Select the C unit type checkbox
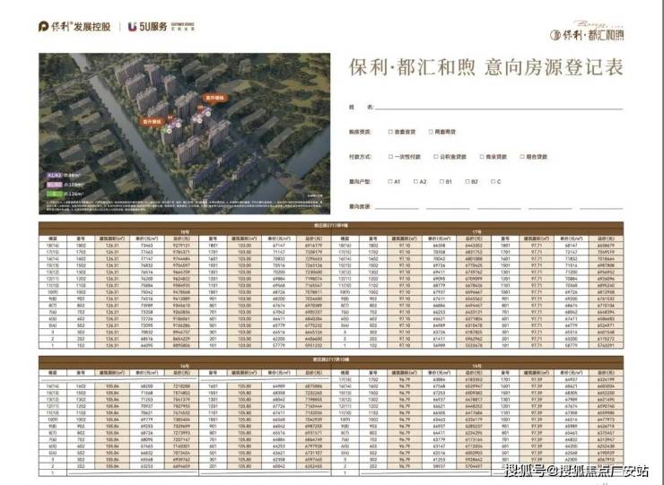 point(493,182)
